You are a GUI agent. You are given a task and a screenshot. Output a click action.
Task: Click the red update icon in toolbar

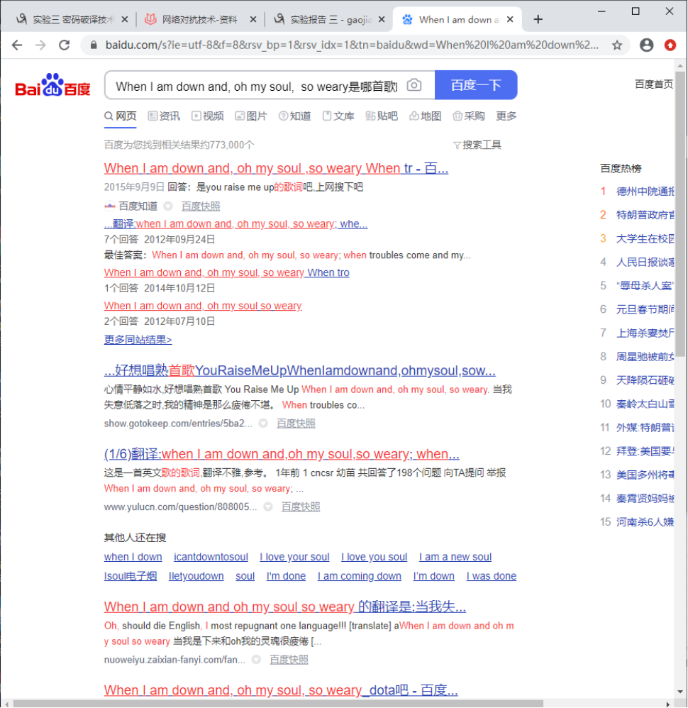(x=670, y=45)
